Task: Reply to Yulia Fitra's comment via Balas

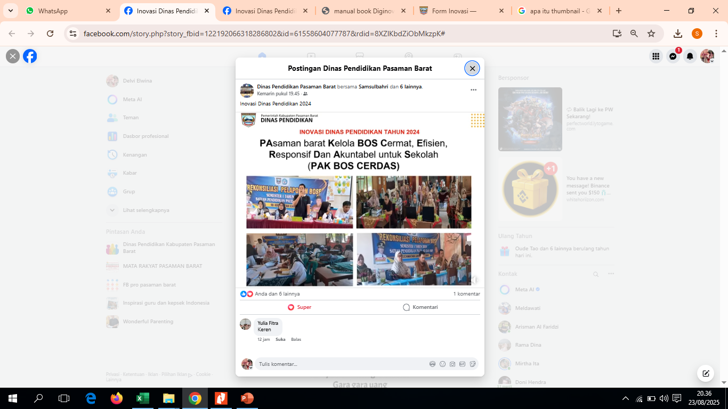Action: click(296, 339)
